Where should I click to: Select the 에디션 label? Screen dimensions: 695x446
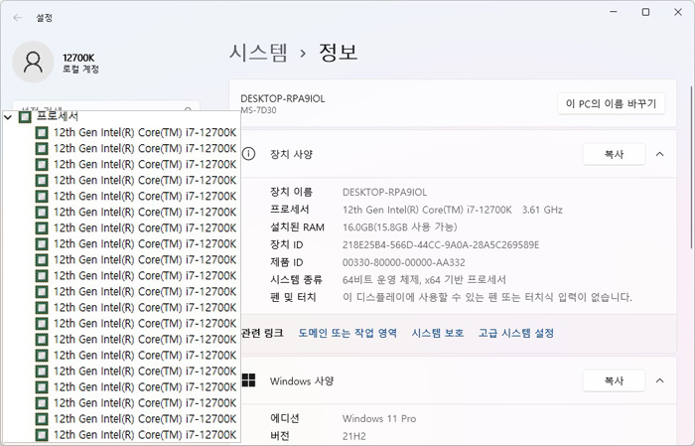pyautogui.click(x=285, y=418)
